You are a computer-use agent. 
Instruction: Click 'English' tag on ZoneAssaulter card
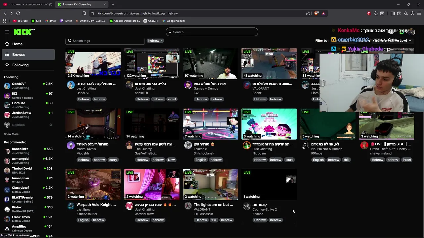point(83,220)
